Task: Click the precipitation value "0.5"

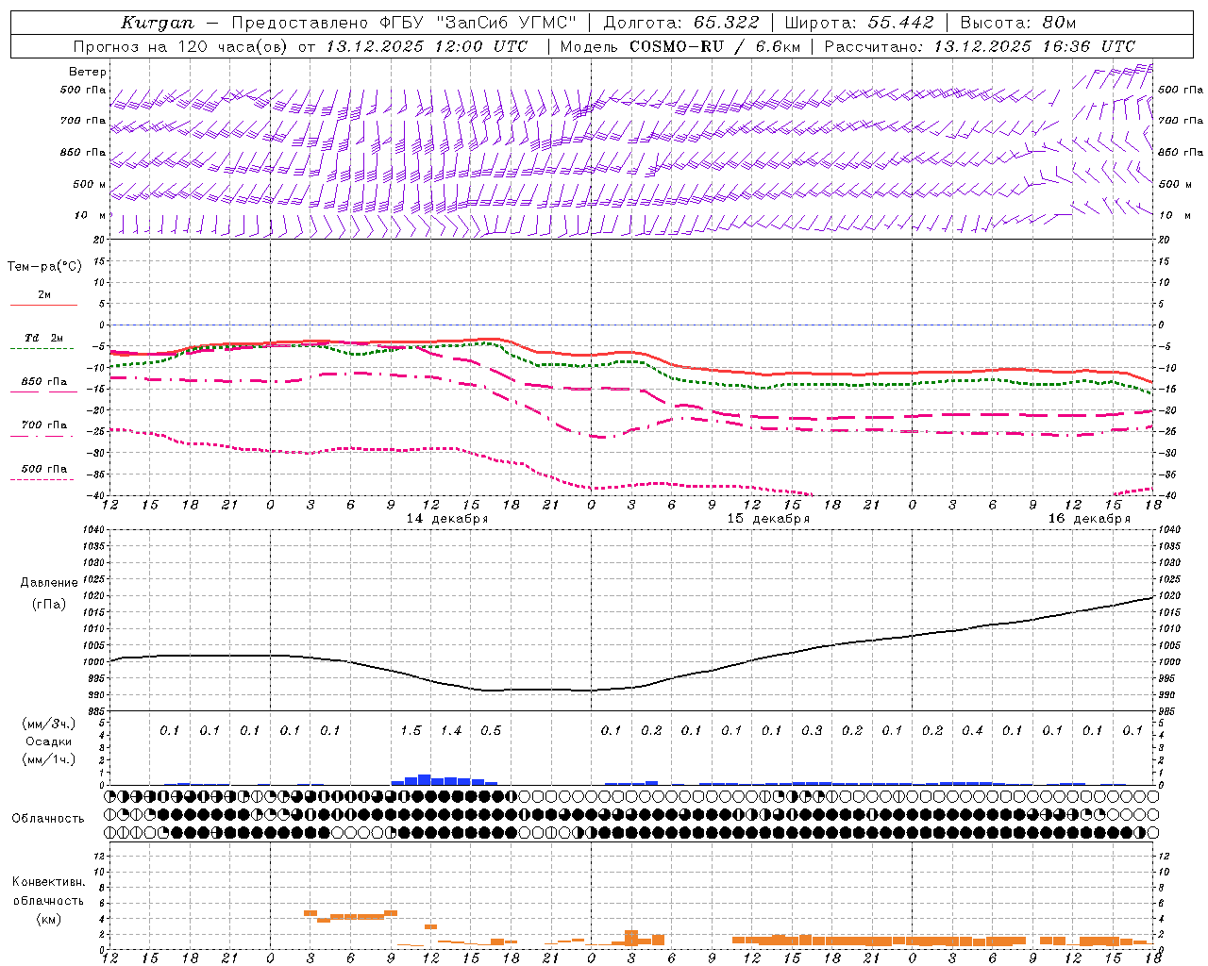Action: click(491, 731)
